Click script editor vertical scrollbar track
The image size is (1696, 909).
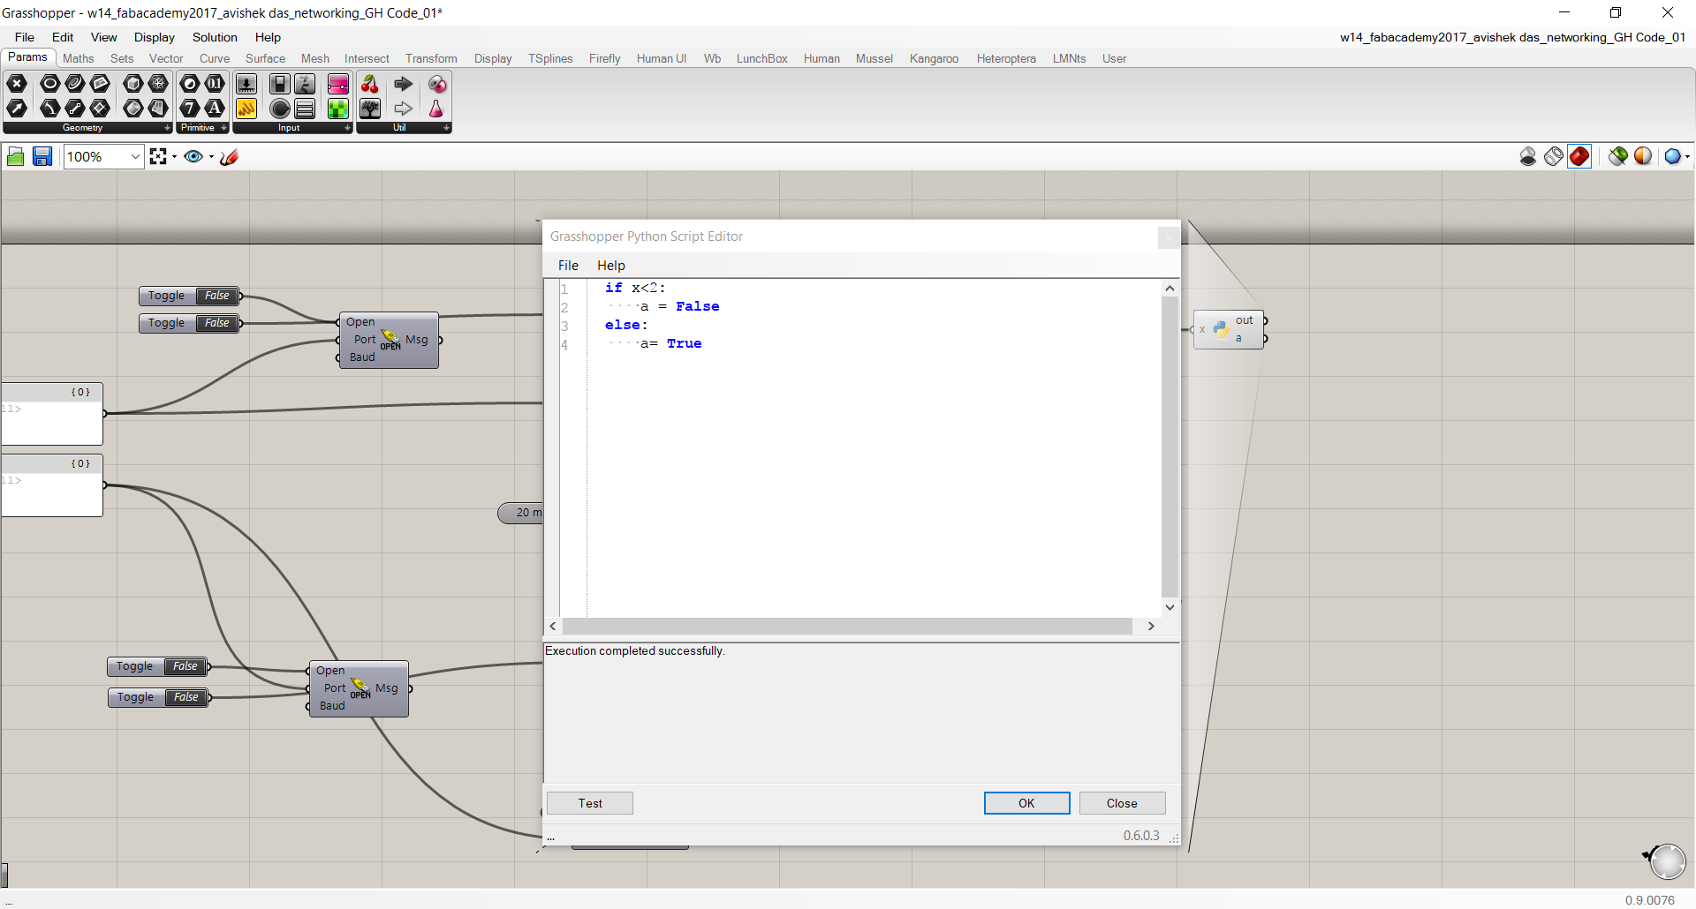tap(1170, 447)
